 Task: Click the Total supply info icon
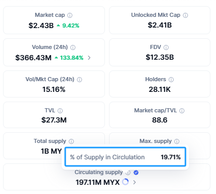tap(71, 141)
